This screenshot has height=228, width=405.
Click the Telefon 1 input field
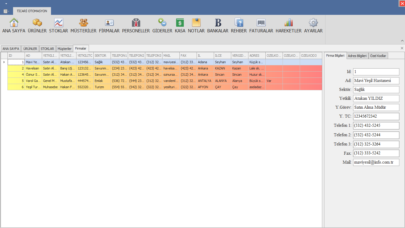pos(376,126)
